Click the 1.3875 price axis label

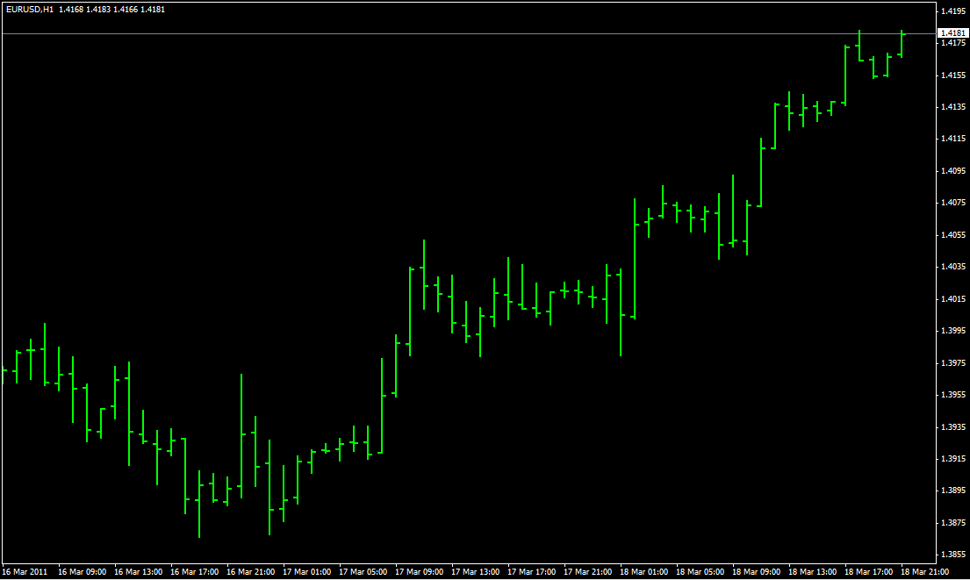click(x=952, y=523)
